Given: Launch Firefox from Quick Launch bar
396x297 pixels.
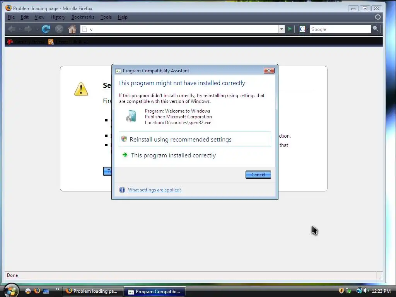Looking at the screenshot, I should [37, 291].
